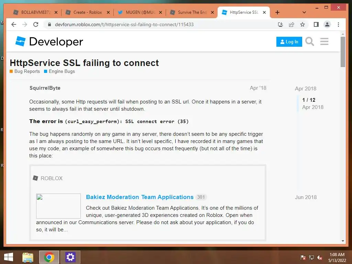Viewport: 352px width, 264px height.
Task: Open forum hamburger menu
Action: (324, 42)
